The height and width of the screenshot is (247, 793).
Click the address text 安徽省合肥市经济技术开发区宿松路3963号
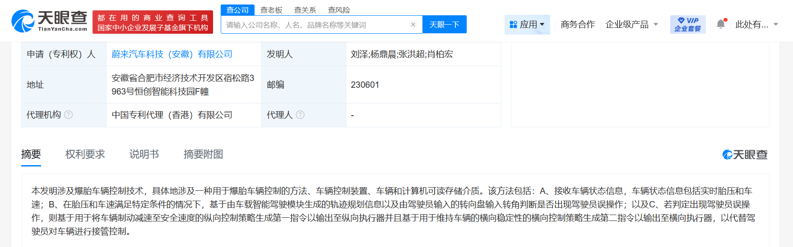click(183, 85)
